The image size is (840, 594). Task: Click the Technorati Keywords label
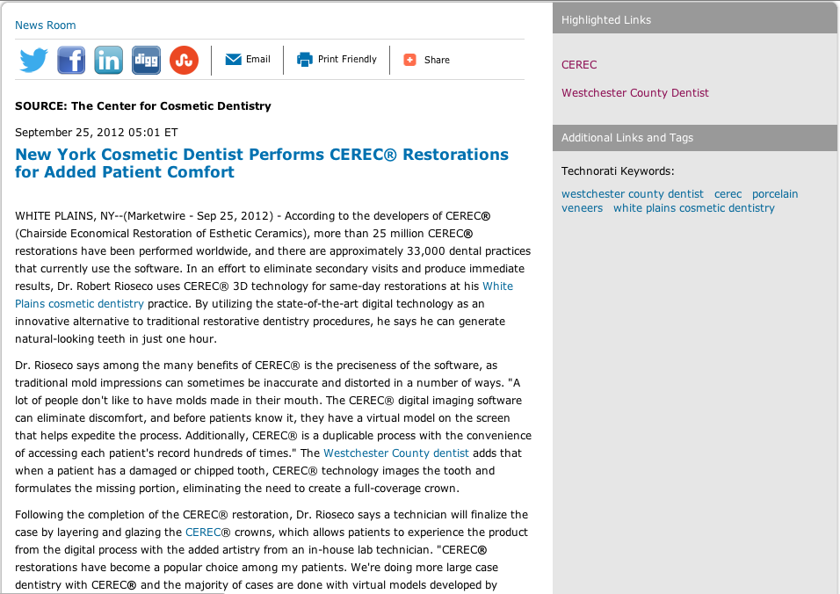click(x=618, y=171)
